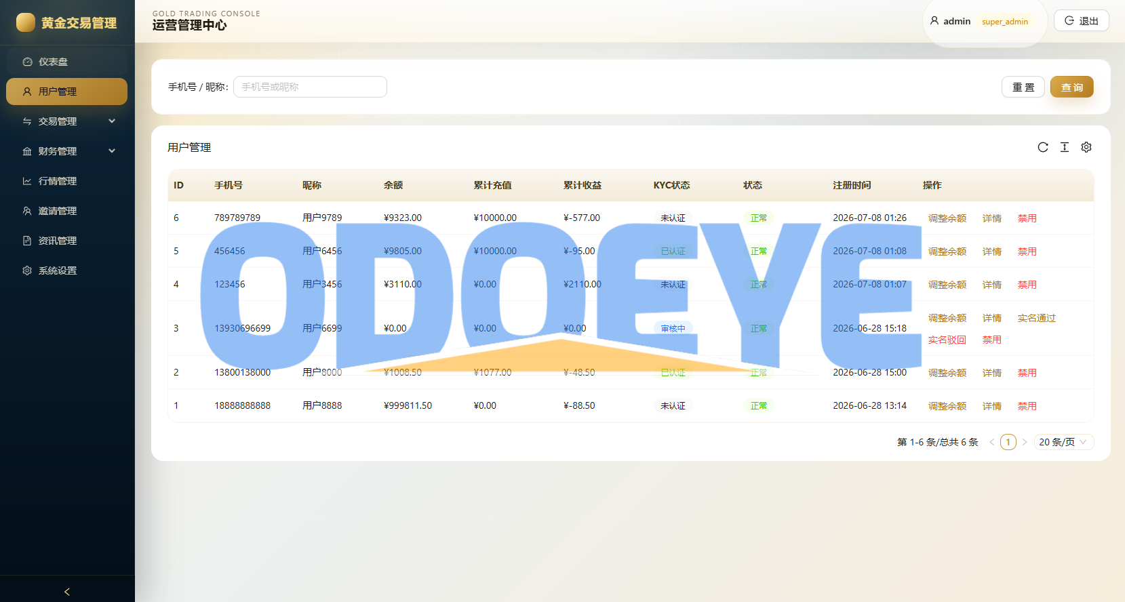Open 详情 for user 456456

tap(991, 252)
